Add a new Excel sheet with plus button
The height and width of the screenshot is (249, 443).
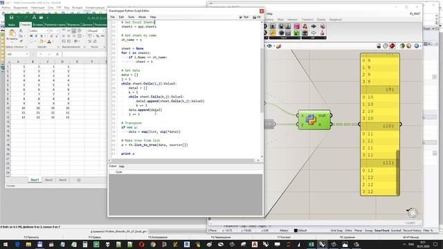pos(79,180)
